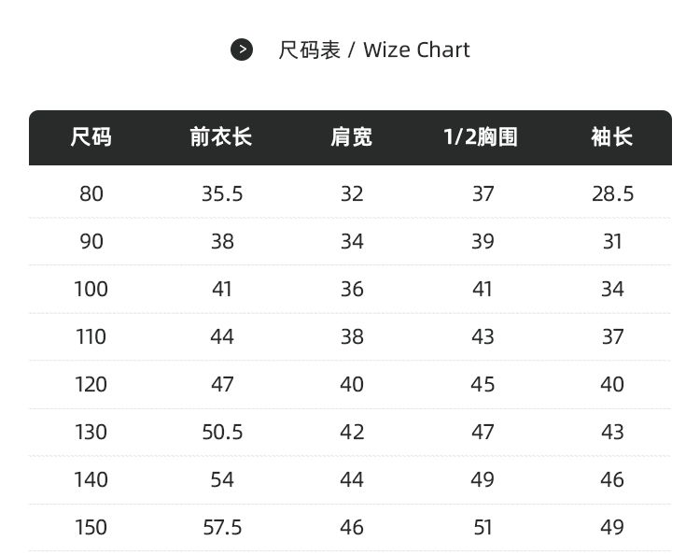
Task: Choose size 100 in the table
Action: [x=91, y=289]
